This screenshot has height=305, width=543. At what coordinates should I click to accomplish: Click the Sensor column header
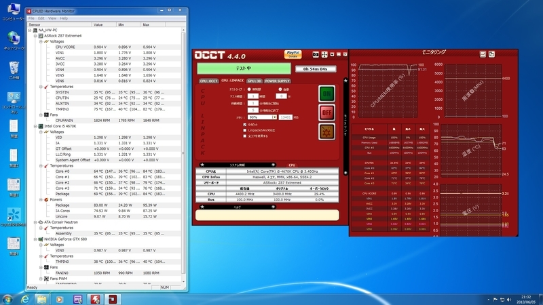click(59, 24)
